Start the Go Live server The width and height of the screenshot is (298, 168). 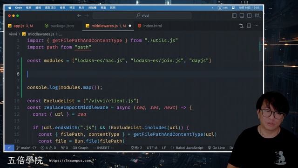click(x=216, y=148)
